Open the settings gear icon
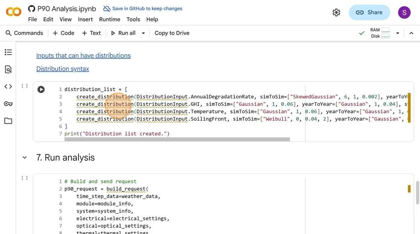 336,12
